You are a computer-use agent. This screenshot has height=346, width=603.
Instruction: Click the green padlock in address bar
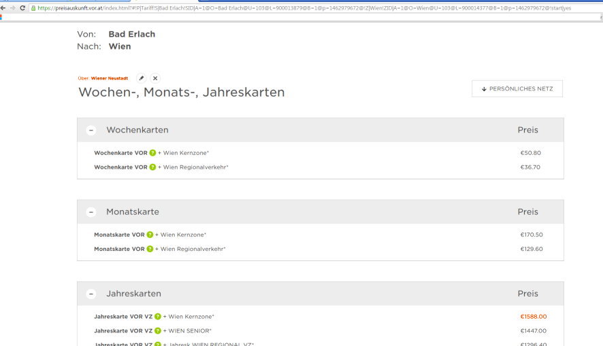pyautogui.click(x=33, y=8)
